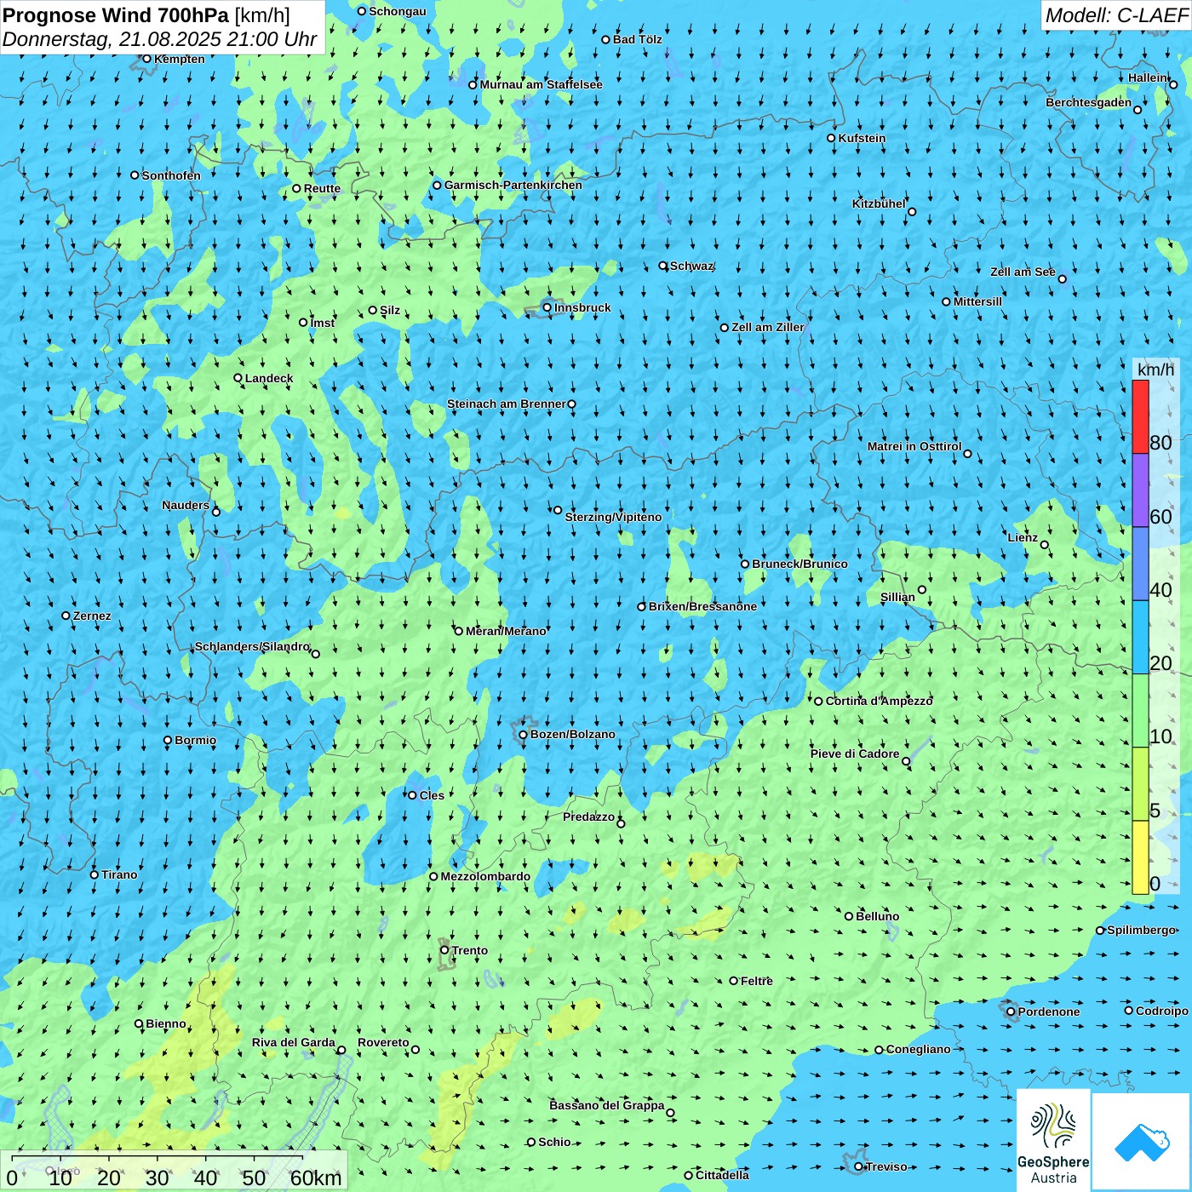Click the Garmisch-Partenkirchen label
This screenshot has width=1192, height=1192.
(x=513, y=185)
